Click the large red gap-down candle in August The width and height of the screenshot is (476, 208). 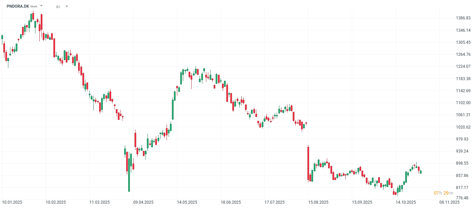pos(308,164)
